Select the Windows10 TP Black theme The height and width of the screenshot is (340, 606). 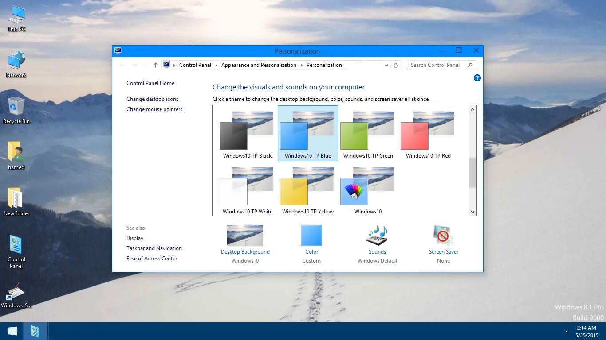(247, 134)
